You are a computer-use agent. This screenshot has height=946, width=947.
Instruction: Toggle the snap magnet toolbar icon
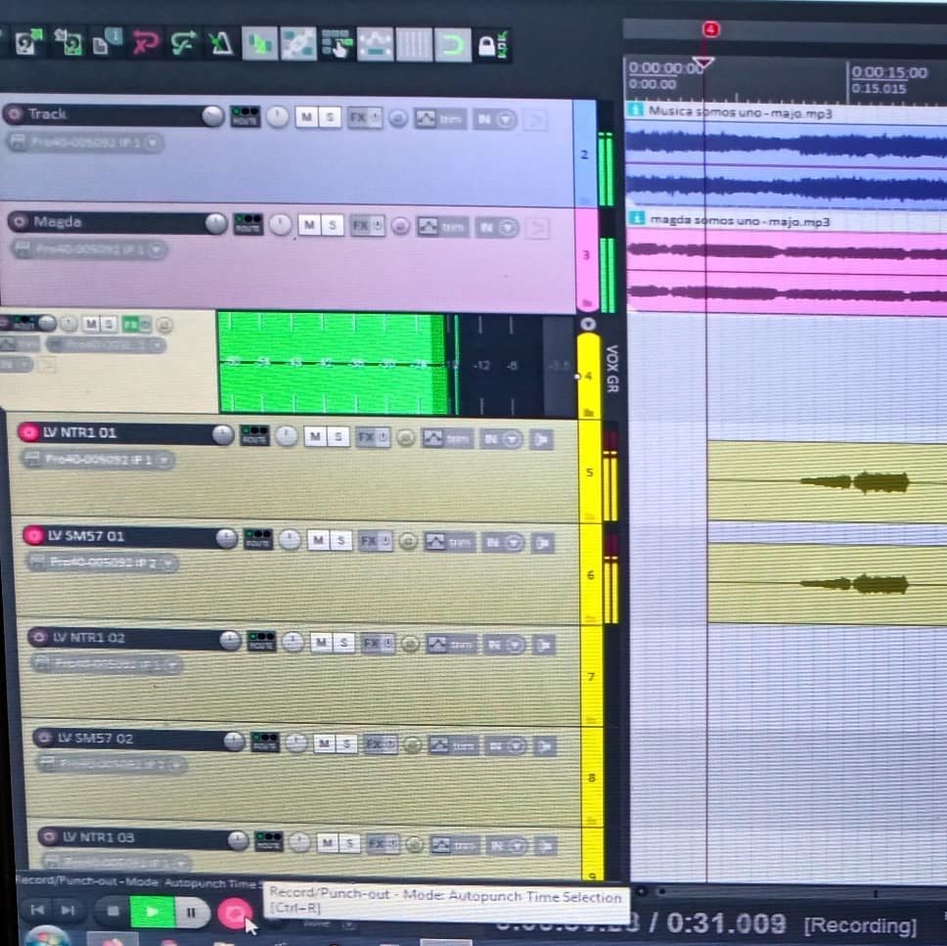(x=451, y=45)
